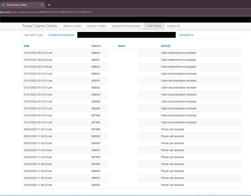Open the Resume a Claim page
Image resolution: width=251 pixels, height=196 pixels.
96,26
